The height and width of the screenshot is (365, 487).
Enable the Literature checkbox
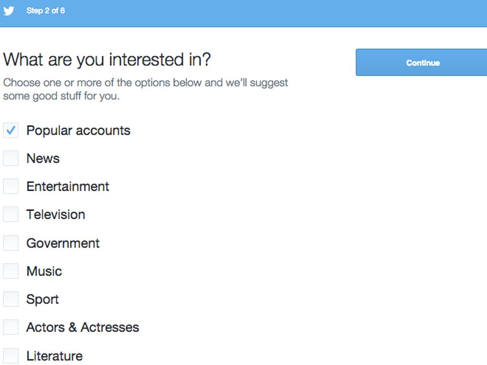(x=10, y=355)
